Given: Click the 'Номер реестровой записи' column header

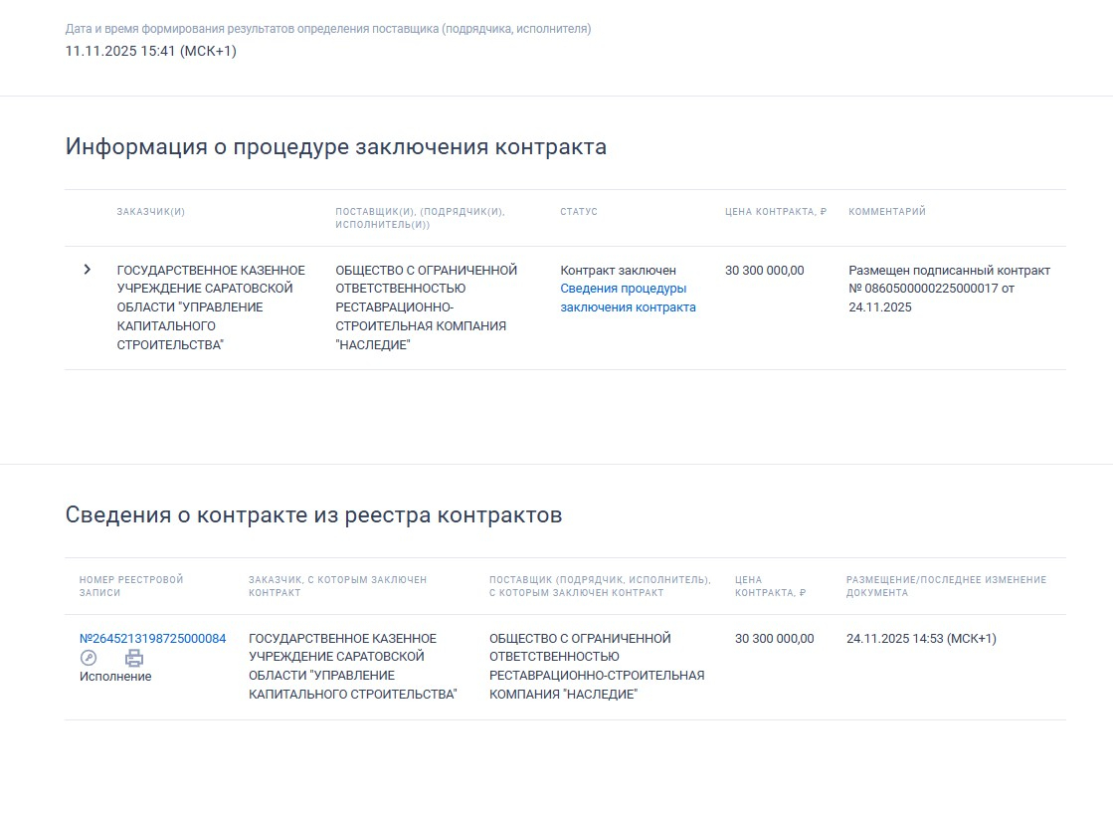Looking at the screenshot, I should (131, 586).
